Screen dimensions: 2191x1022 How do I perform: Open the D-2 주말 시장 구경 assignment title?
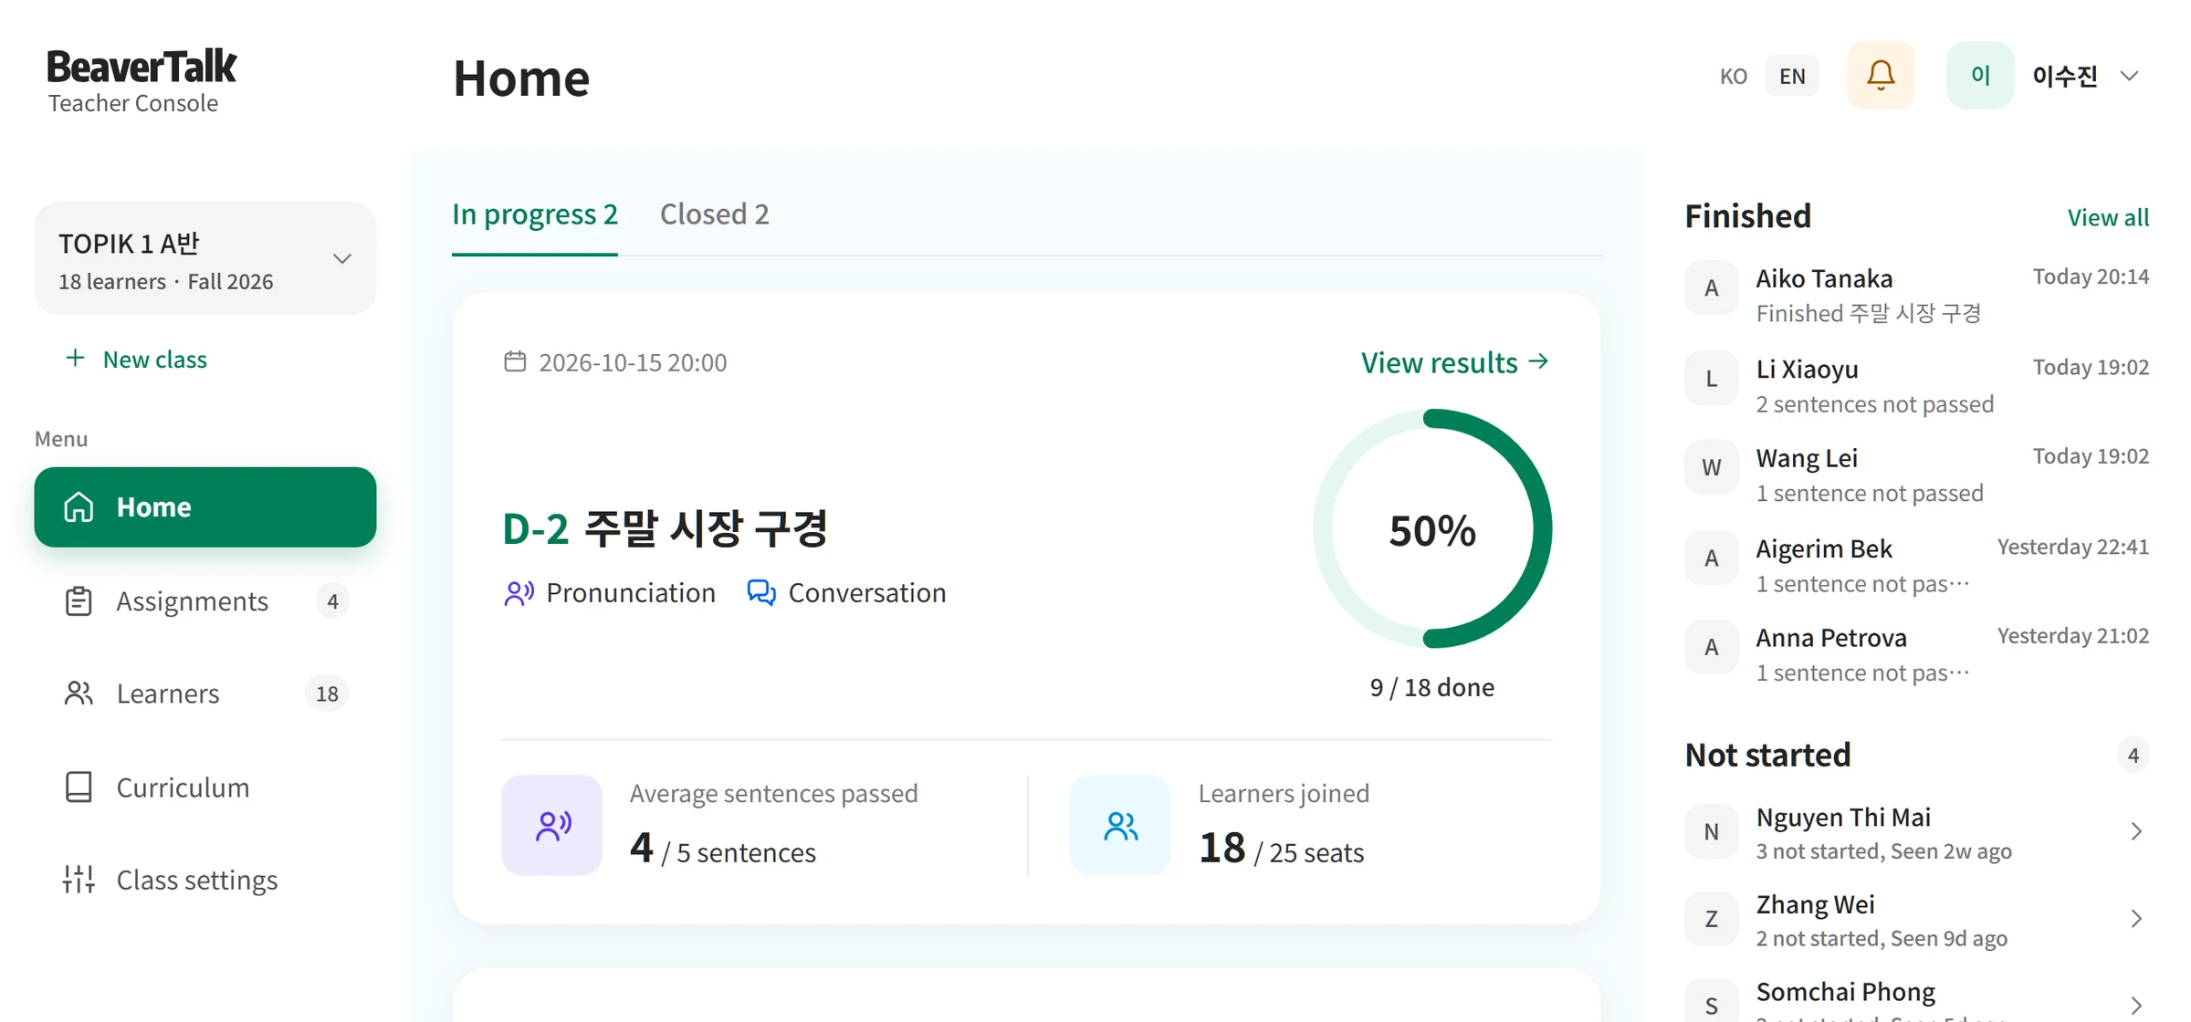pyautogui.click(x=666, y=529)
